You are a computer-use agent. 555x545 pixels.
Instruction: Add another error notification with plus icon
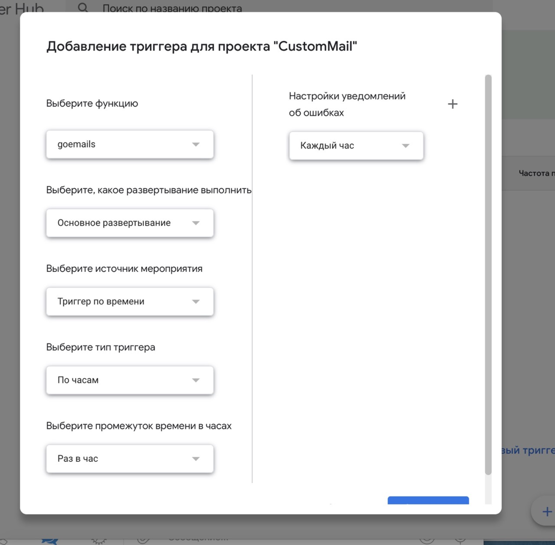[453, 104]
